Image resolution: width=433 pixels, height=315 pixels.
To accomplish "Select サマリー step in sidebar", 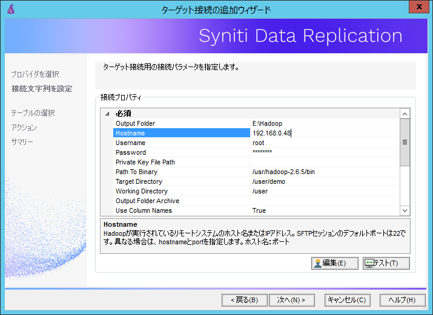I will [x=22, y=141].
